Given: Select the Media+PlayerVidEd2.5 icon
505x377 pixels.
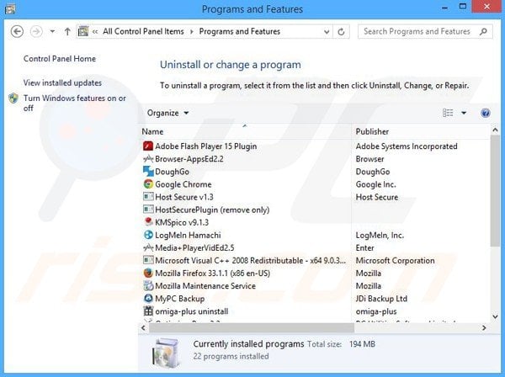Looking at the screenshot, I should pos(148,247).
